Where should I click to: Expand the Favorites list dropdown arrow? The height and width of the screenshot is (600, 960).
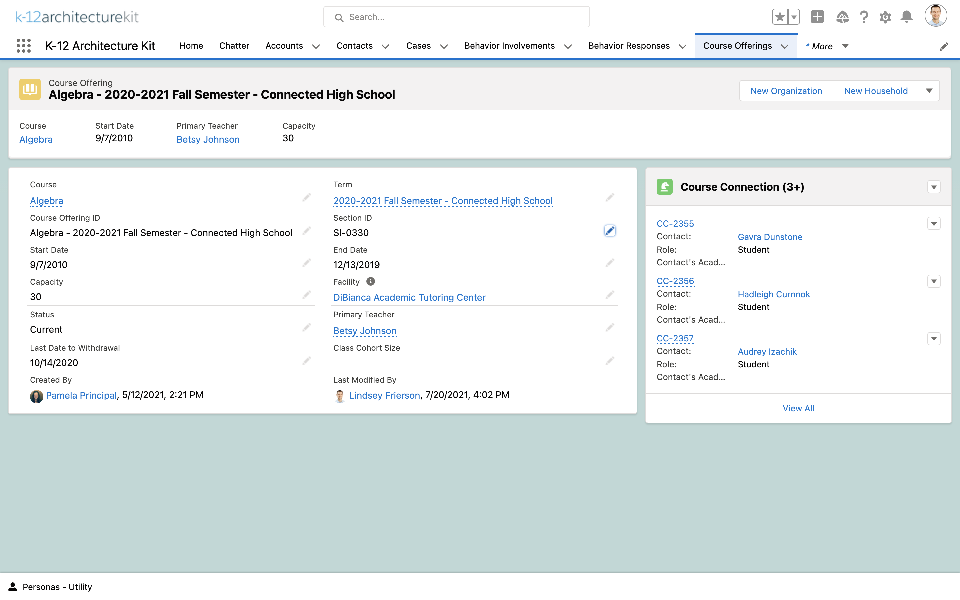click(x=794, y=17)
